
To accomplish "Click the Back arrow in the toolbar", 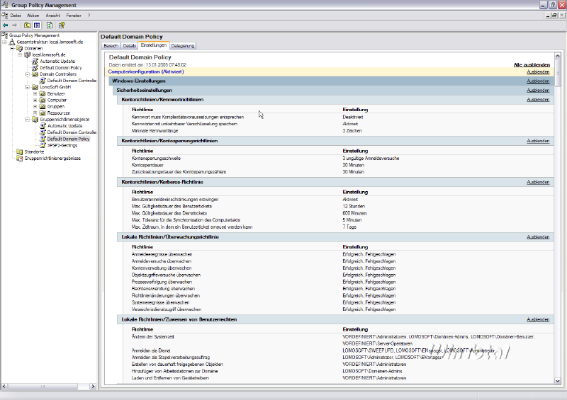I will [6, 25].
